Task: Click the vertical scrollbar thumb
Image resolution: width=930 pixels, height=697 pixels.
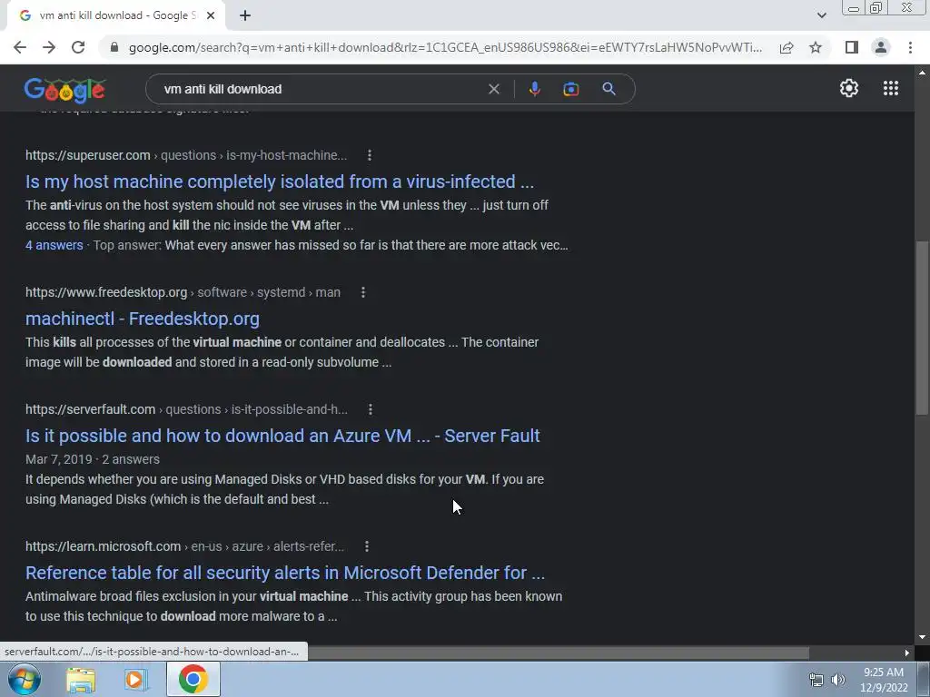Action: pyautogui.click(x=922, y=328)
